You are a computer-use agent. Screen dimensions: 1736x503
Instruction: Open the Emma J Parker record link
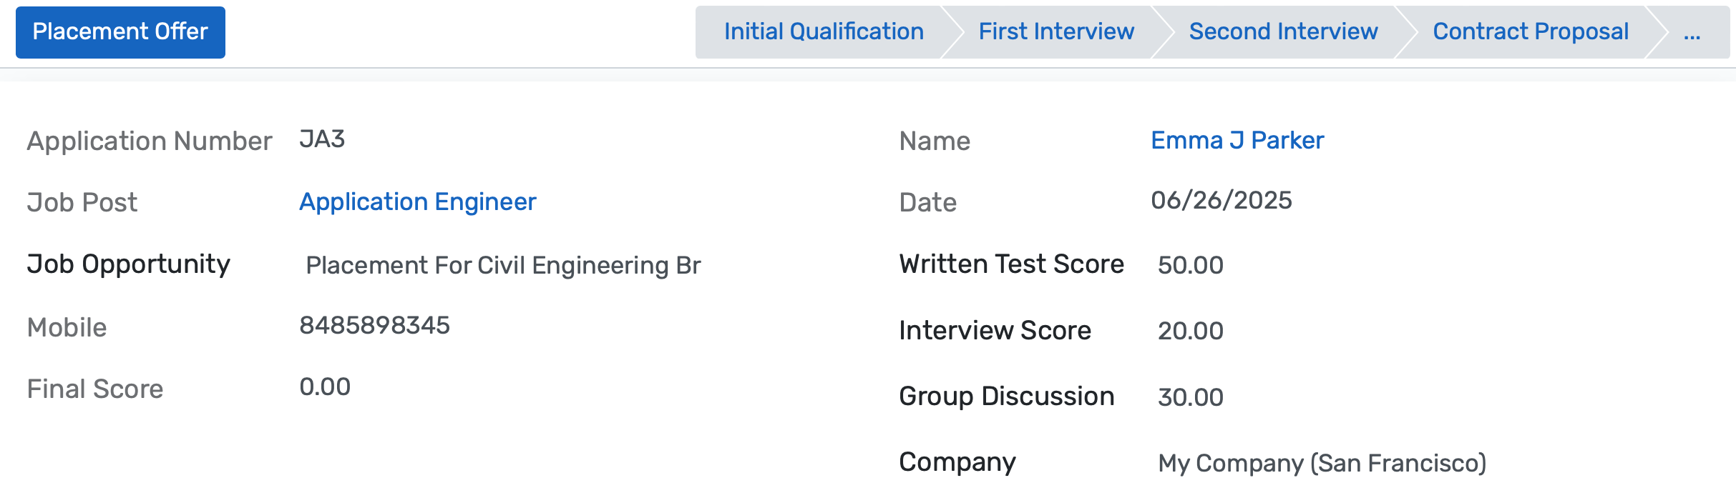coord(1237,141)
